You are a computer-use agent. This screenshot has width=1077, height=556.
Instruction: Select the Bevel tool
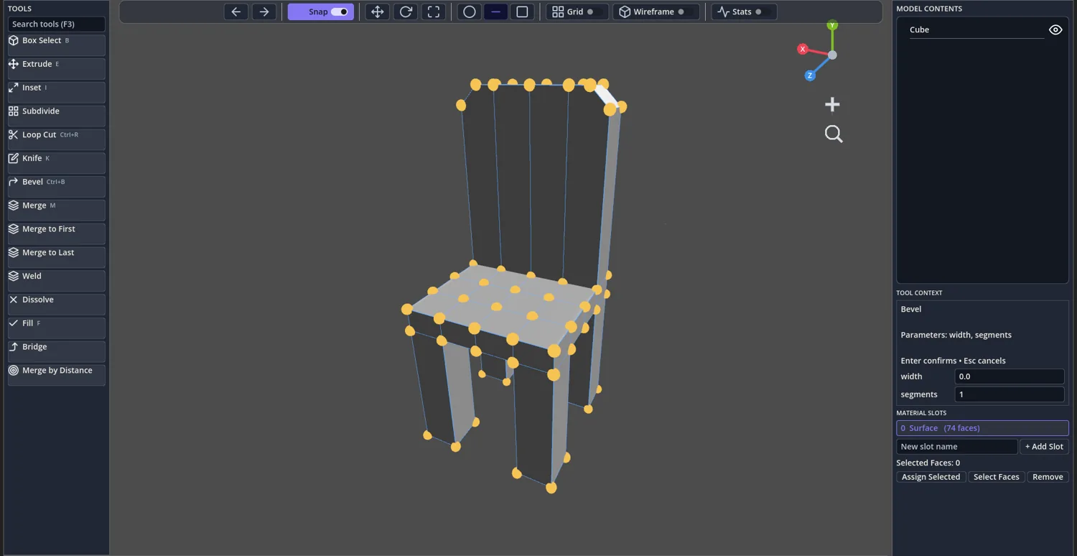click(57, 186)
